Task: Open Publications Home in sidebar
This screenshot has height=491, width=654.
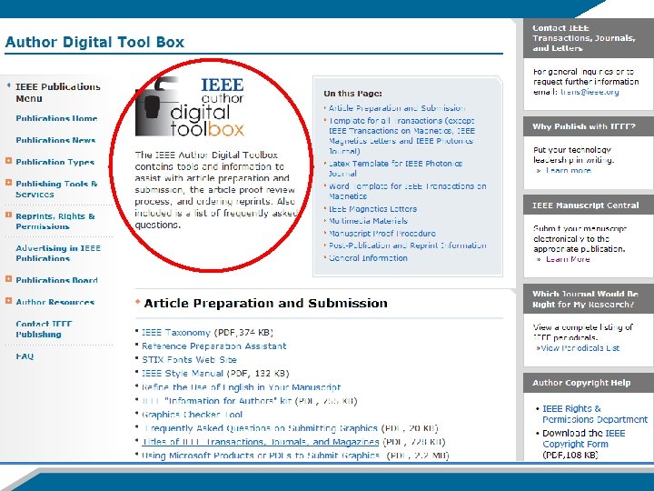Action: [56, 118]
